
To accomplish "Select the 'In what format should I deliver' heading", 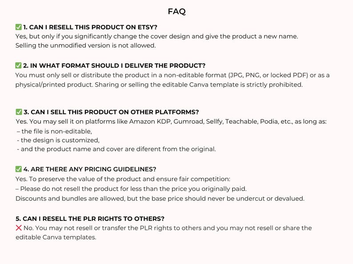I will pyautogui.click(x=114, y=66).
